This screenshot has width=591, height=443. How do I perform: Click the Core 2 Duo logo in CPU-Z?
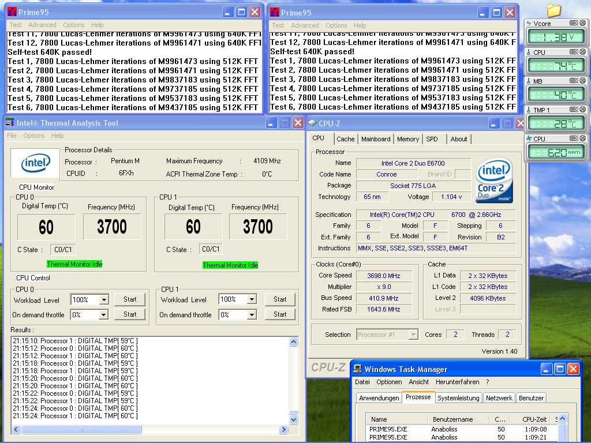point(494,181)
